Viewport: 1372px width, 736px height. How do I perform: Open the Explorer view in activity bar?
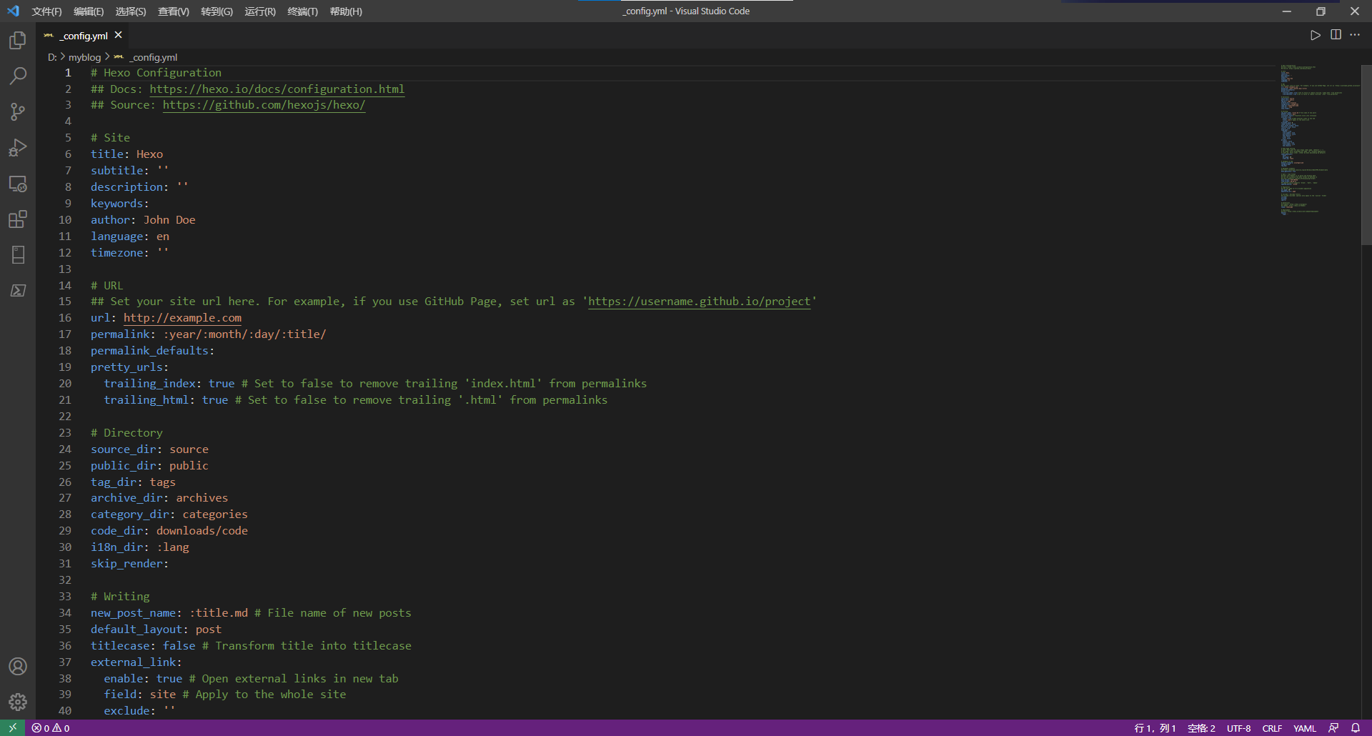click(18, 41)
